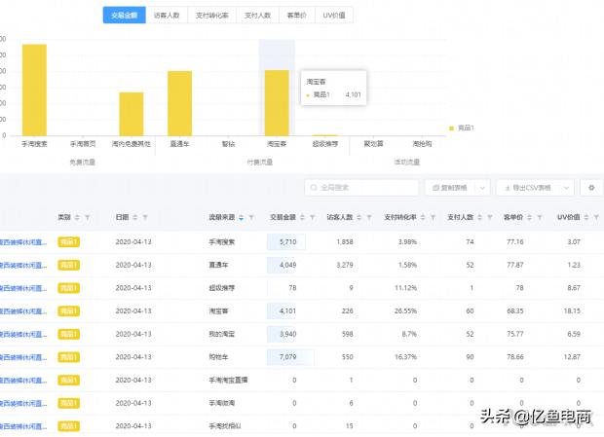Select the 直通车 bar in chart
Viewport: 604px width, 437px height.
[179, 103]
